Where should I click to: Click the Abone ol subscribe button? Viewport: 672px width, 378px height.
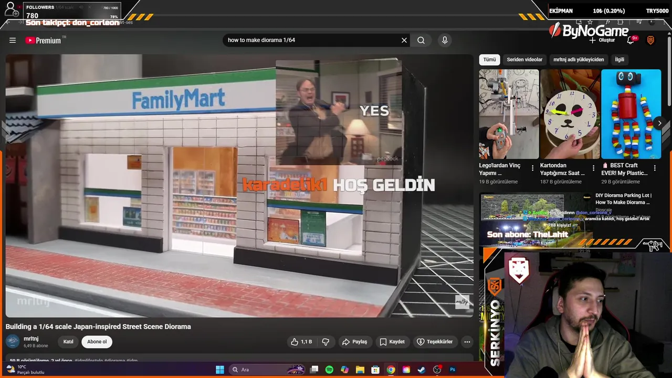[x=97, y=342]
